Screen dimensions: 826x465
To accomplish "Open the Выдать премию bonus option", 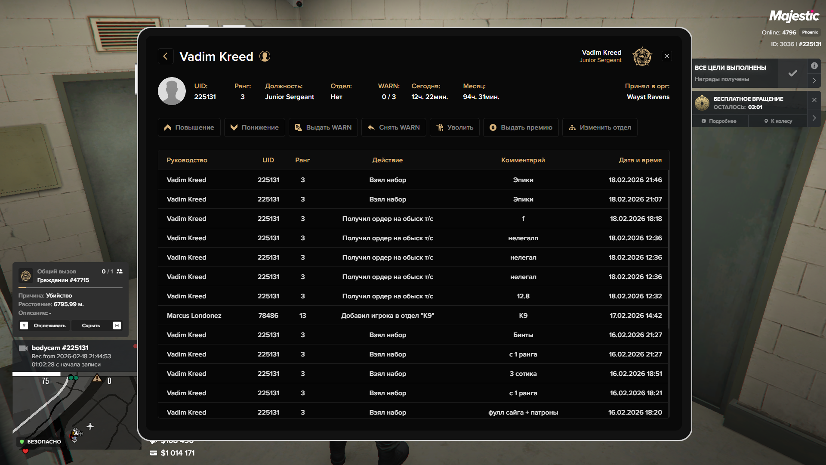I will pos(521,127).
